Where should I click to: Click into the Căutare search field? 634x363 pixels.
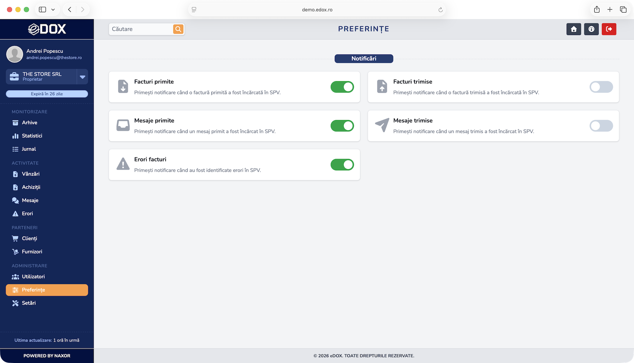click(140, 29)
